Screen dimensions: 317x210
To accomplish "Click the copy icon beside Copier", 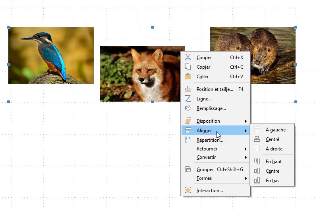I will pos(188,67).
